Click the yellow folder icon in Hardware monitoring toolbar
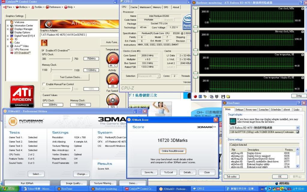The image size is (307, 192). tap(228, 97)
